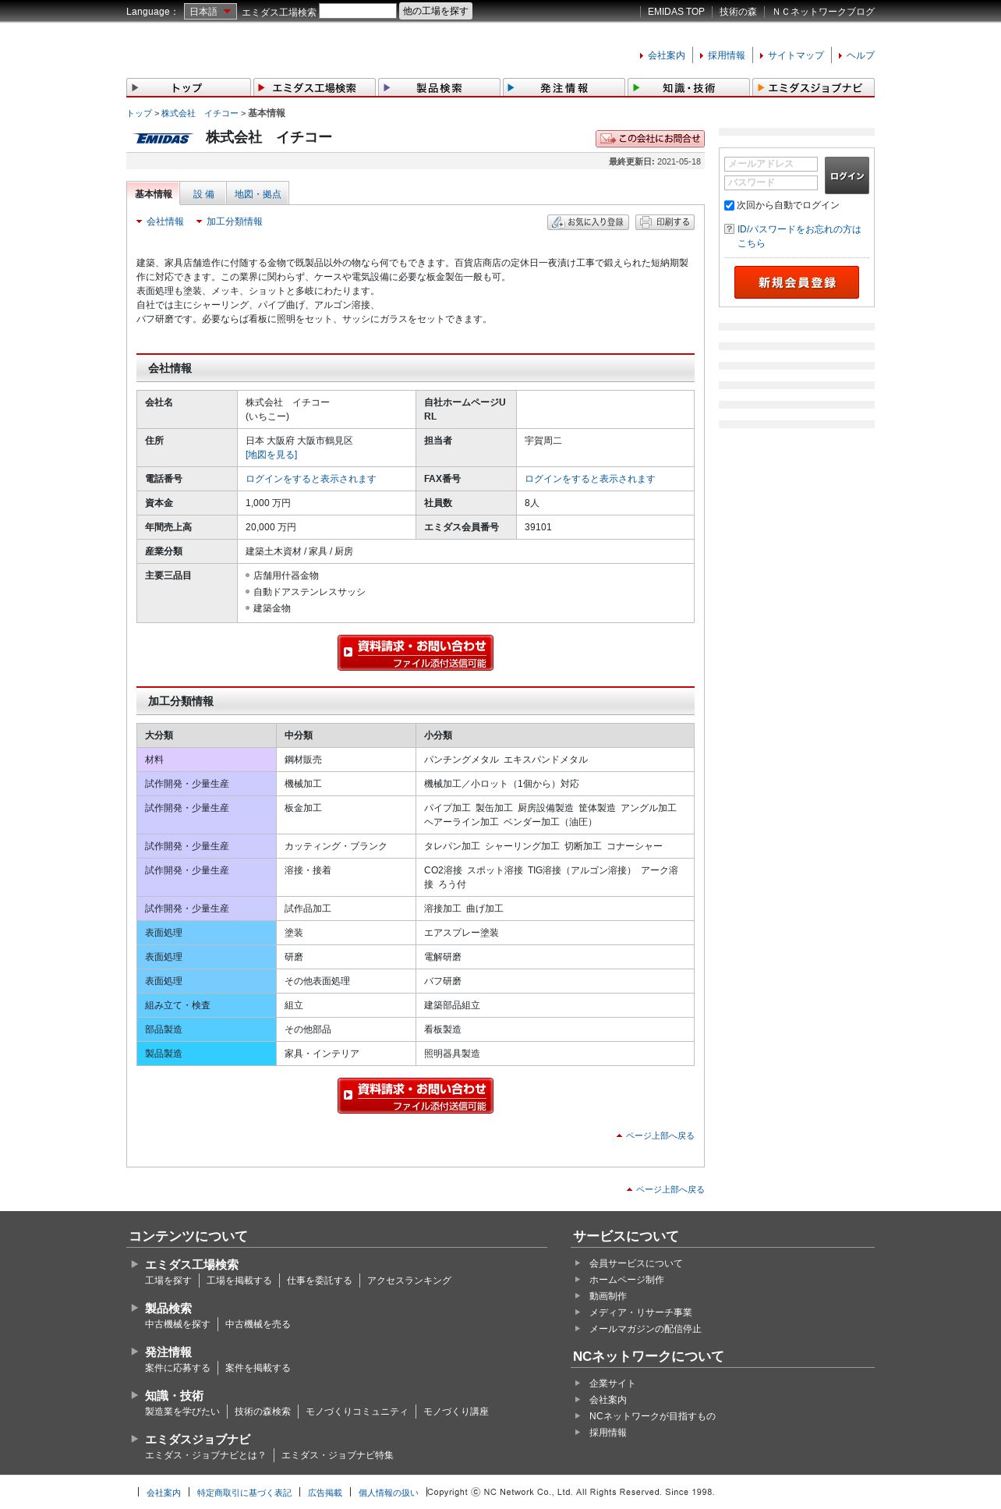Open footer link 中古機械を売る

coord(258,1324)
